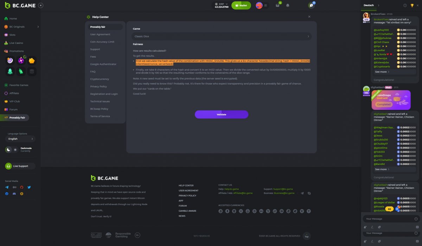Open the Classic Dice game dropdown

pyautogui.click(x=222, y=36)
